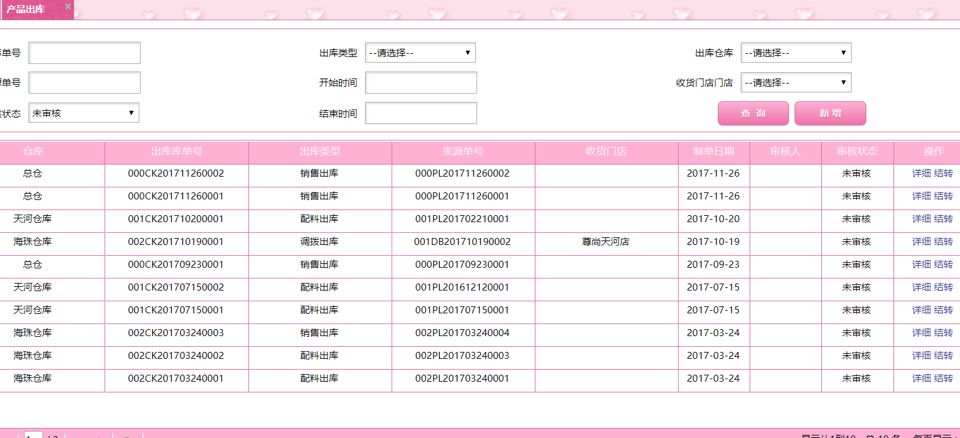Change 审核状态 from 未审核

tap(84, 113)
